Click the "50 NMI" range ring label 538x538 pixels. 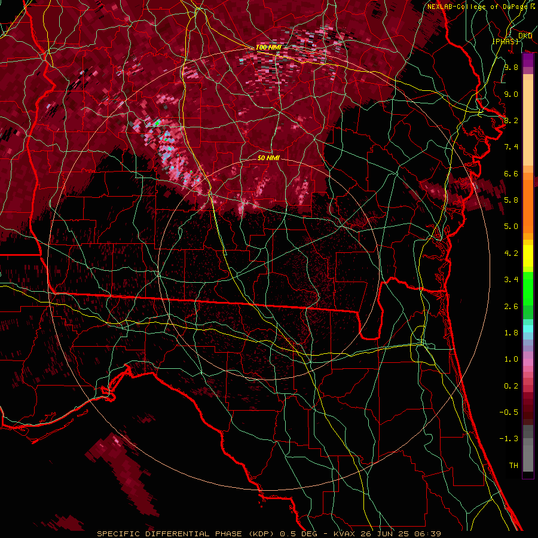pyautogui.click(x=268, y=158)
